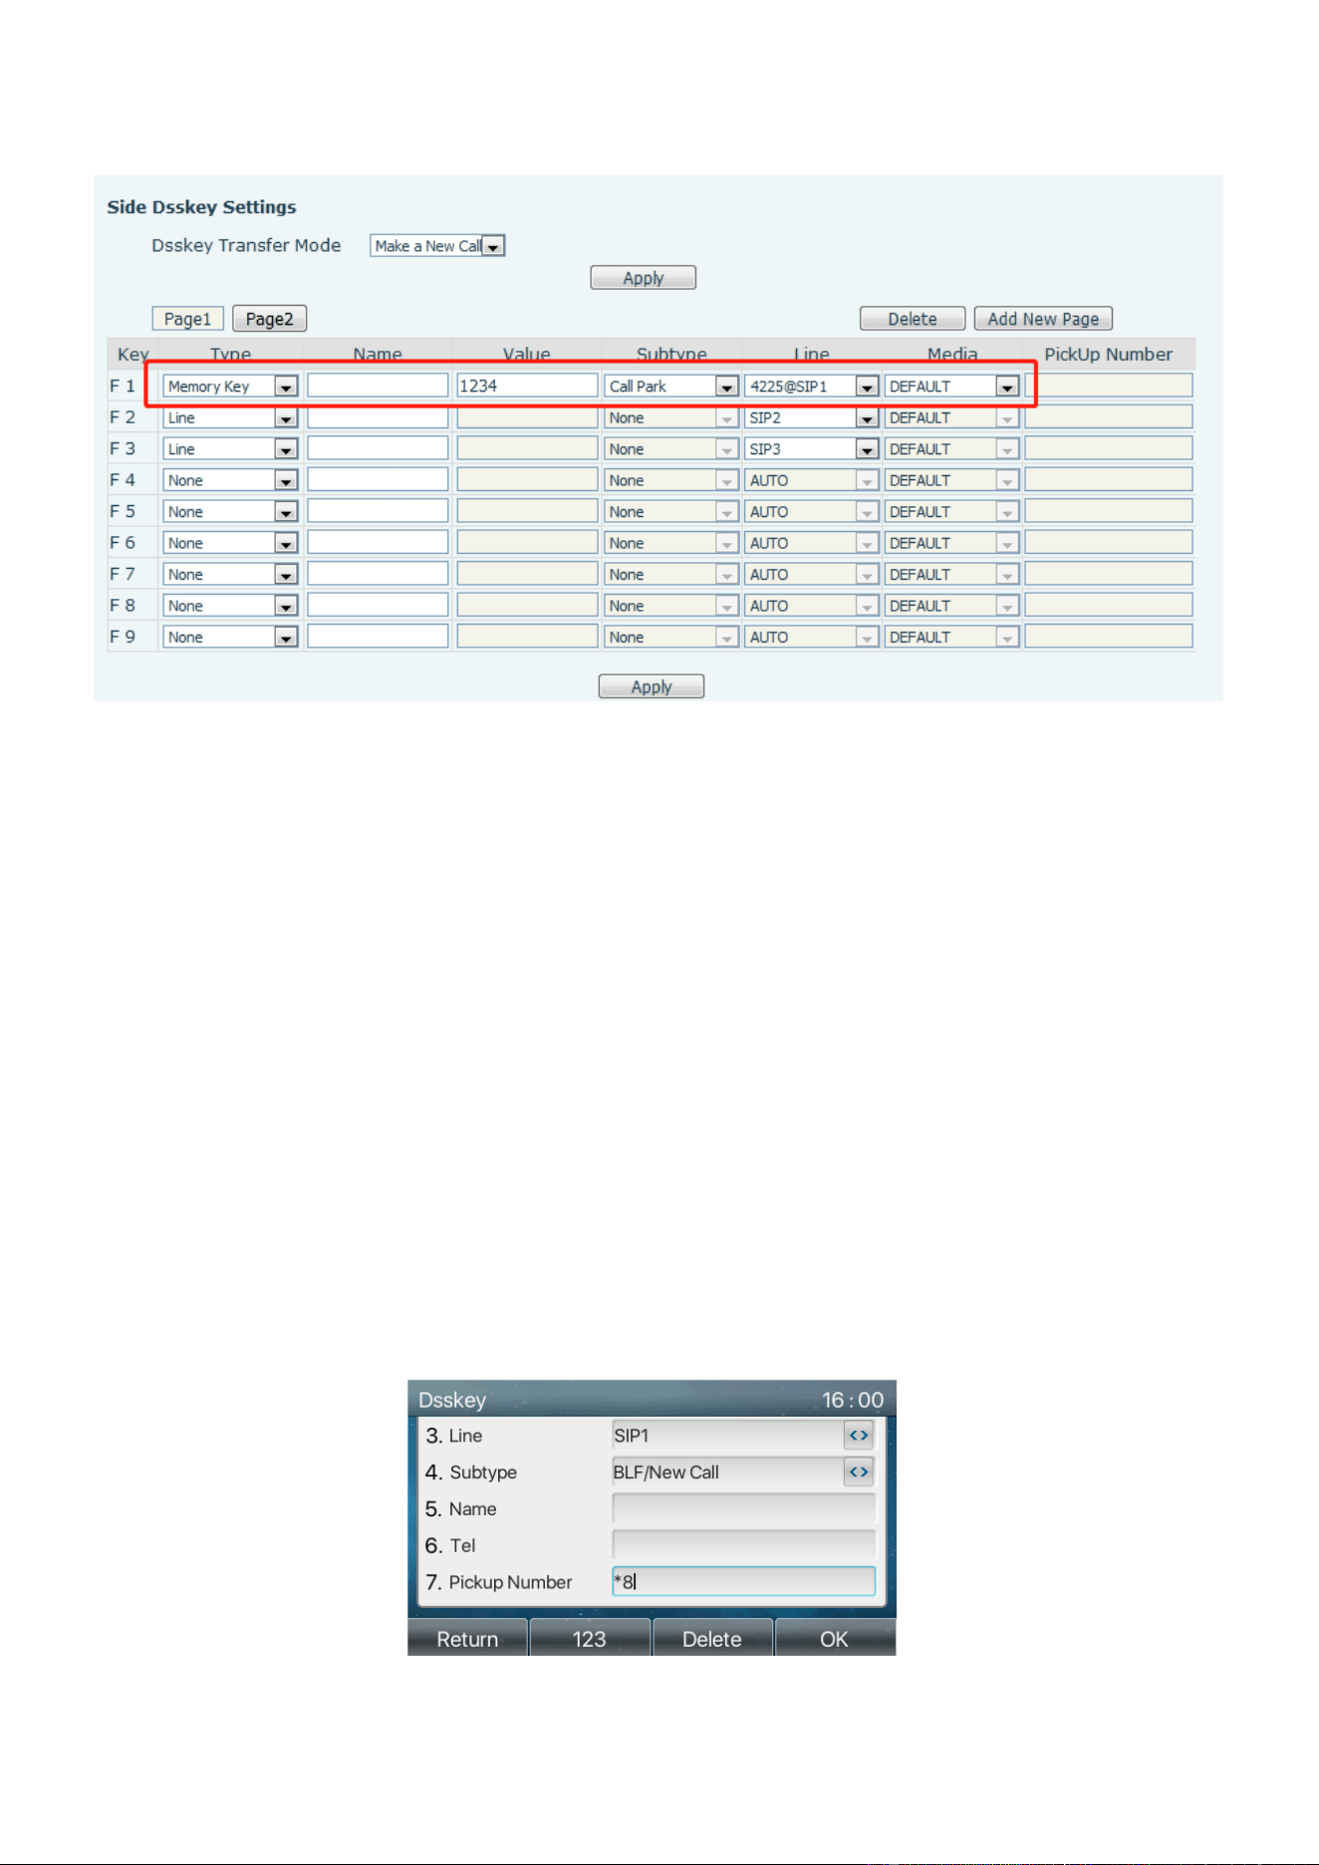The width and height of the screenshot is (1319, 1865).
Task: Open F5 Type dropdown showing None
Action: 230,512
